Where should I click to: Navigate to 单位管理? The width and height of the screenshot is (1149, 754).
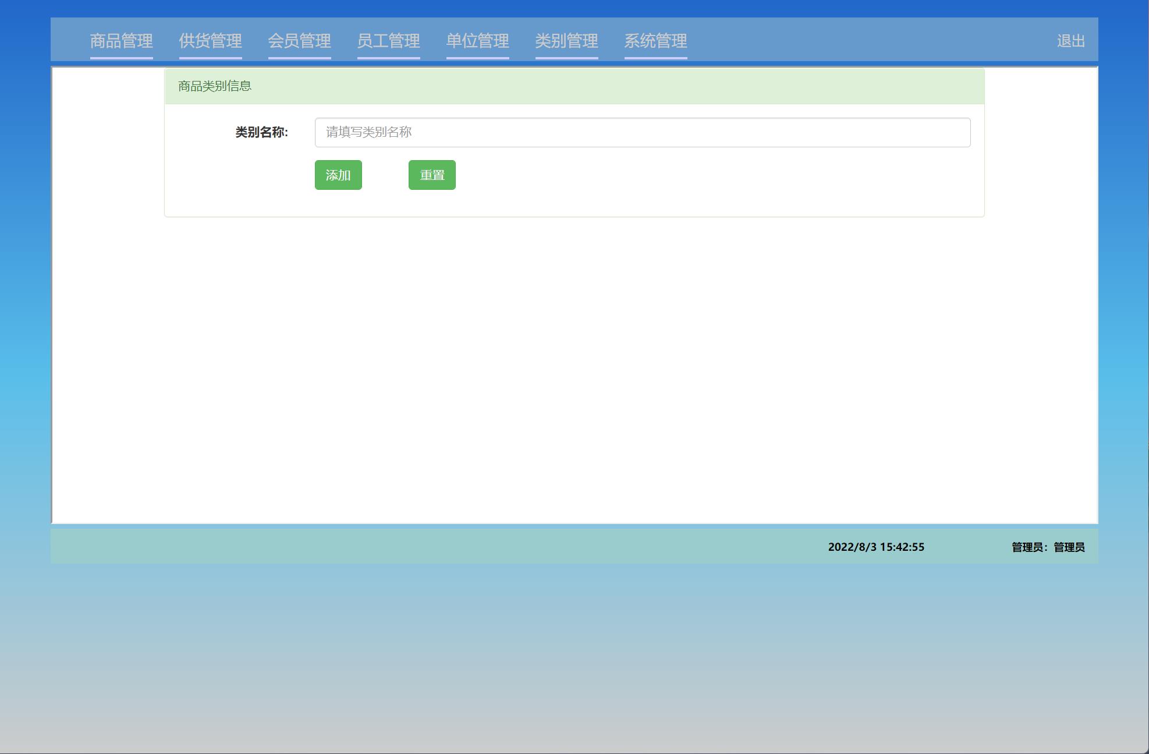coord(477,41)
